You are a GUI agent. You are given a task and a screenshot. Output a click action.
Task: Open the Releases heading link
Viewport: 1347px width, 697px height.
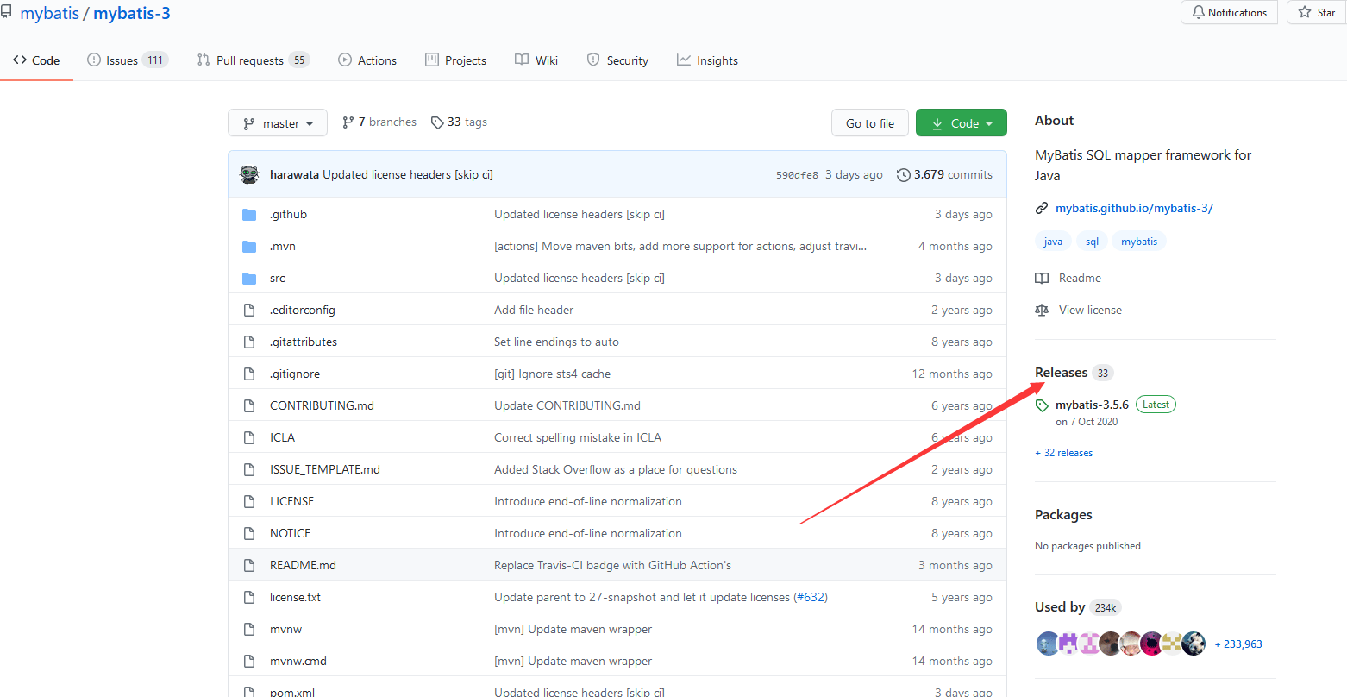1061,373
